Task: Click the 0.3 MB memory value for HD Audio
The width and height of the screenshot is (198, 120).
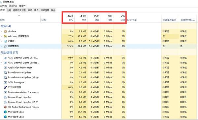Action: click(82, 107)
